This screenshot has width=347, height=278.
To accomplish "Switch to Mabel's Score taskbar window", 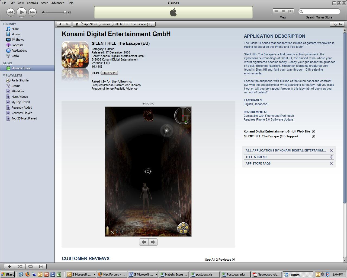I will pos(174,274).
